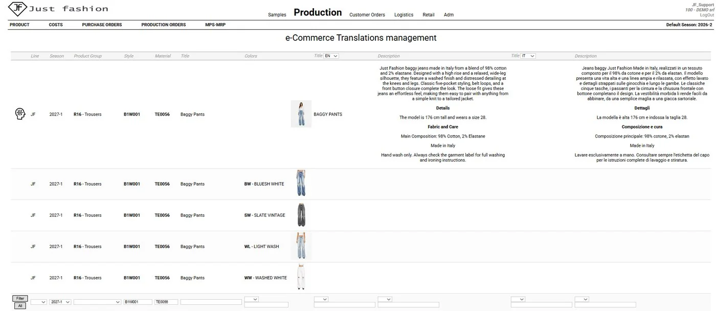Click the Filter button
Image resolution: width=716 pixels, height=311 pixels.
(x=20, y=298)
